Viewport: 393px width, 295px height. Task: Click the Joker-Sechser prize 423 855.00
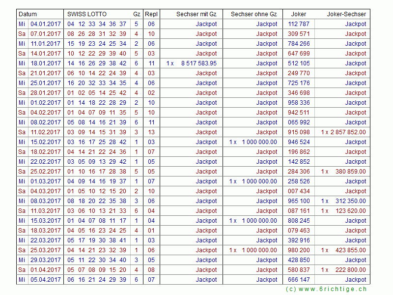[350, 250]
